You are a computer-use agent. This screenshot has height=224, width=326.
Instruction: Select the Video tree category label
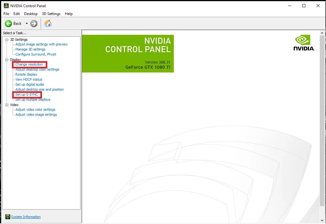click(14, 105)
